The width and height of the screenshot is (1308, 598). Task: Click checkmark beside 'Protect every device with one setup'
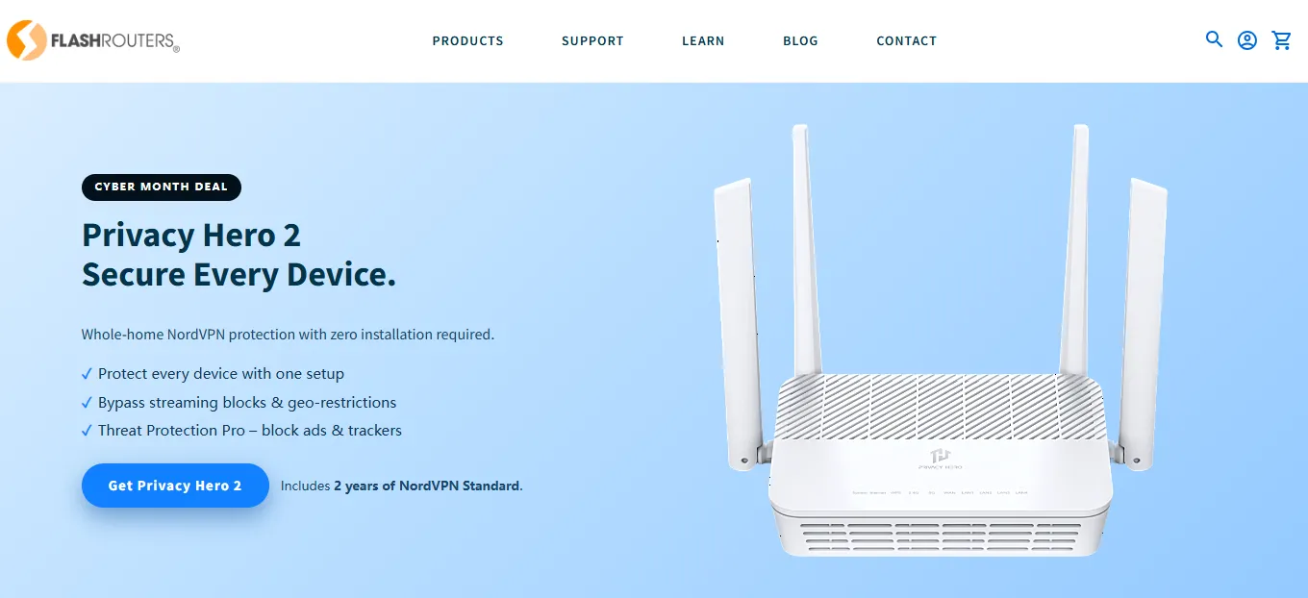pyautogui.click(x=88, y=374)
